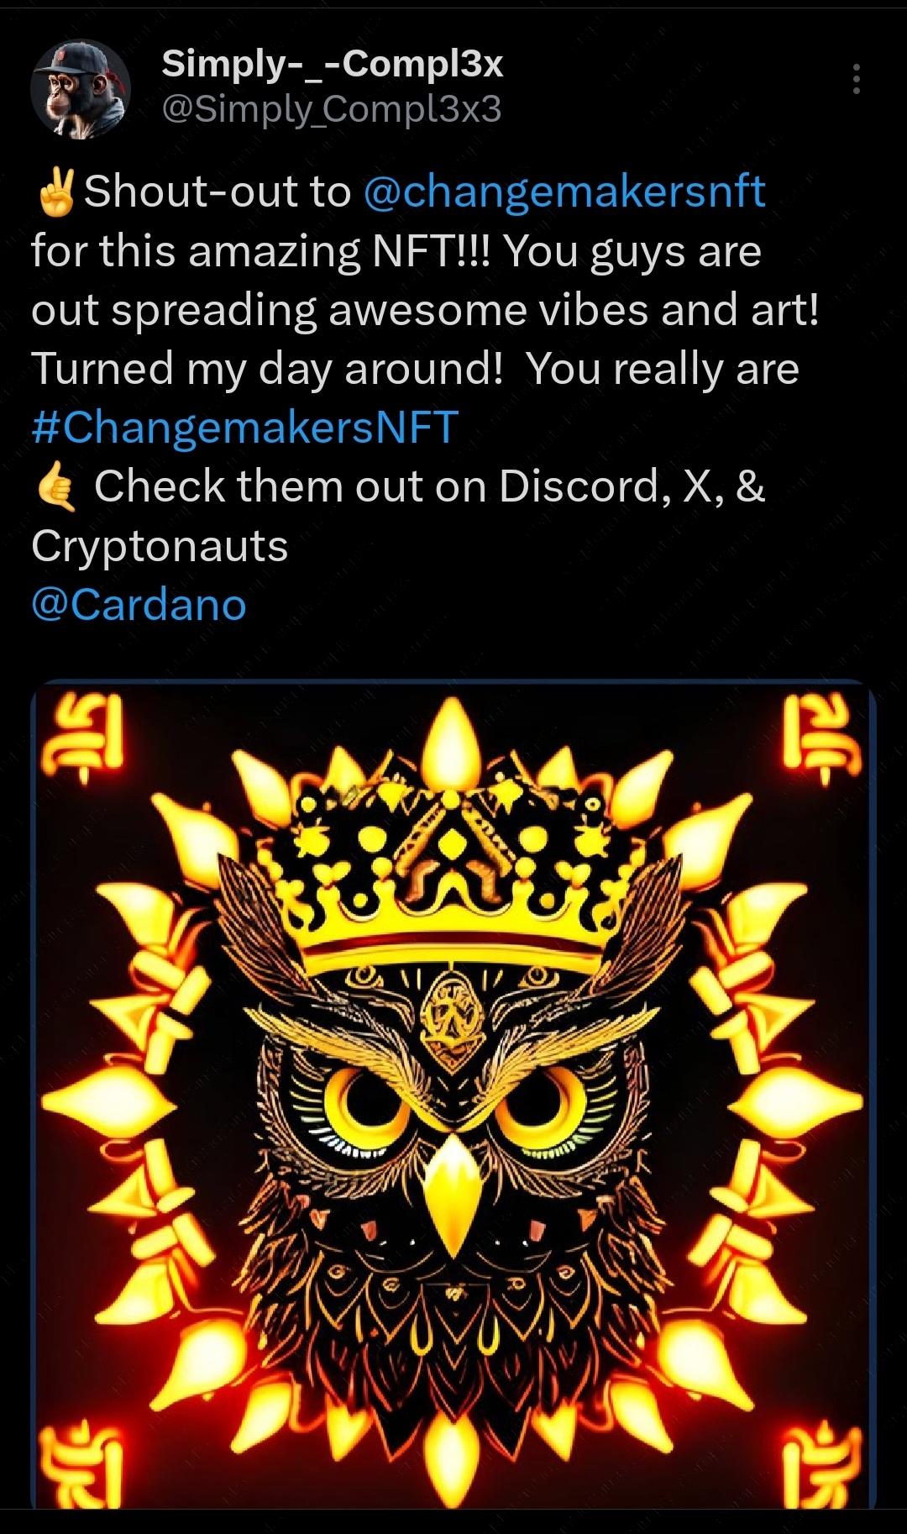Viewport: 907px width, 1534px height.
Task: Open the three-dot more options menu
Action: 856,79
